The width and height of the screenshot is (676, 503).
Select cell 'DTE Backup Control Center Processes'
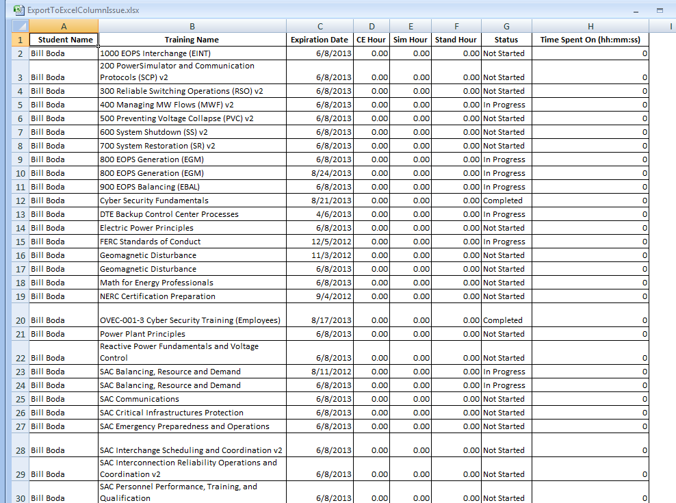[x=192, y=214]
